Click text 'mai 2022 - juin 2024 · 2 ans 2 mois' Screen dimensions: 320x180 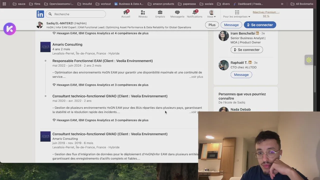coord(77,65)
